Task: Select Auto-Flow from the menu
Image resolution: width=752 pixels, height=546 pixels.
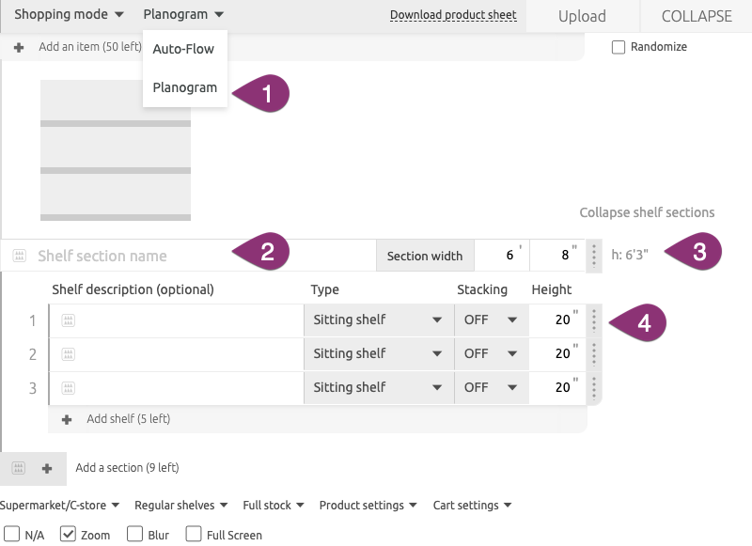Action: [183, 49]
